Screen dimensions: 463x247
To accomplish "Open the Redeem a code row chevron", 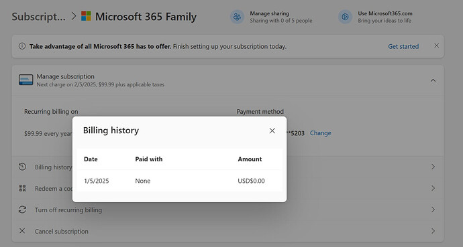I will coord(433,188).
